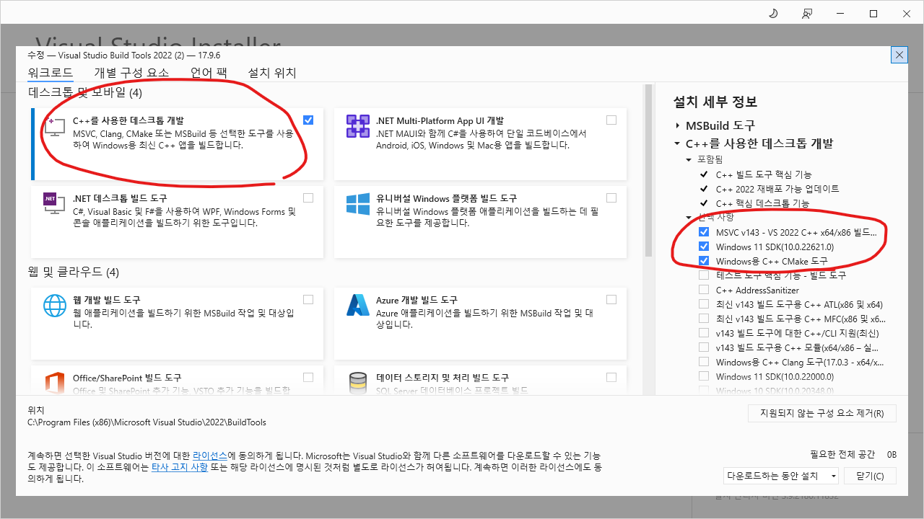Switch to the 워크로드 tab

(x=50, y=73)
